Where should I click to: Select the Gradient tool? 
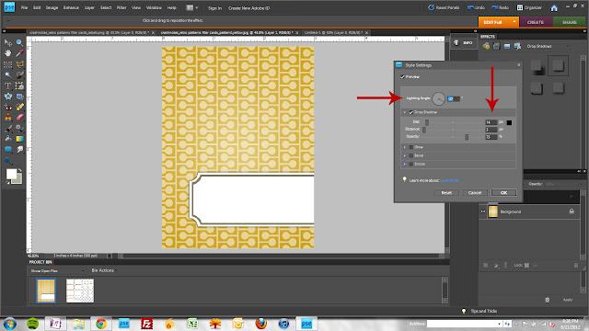coord(19,139)
